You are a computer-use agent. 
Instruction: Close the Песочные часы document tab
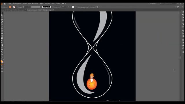pyautogui.click(x=53, y=10)
